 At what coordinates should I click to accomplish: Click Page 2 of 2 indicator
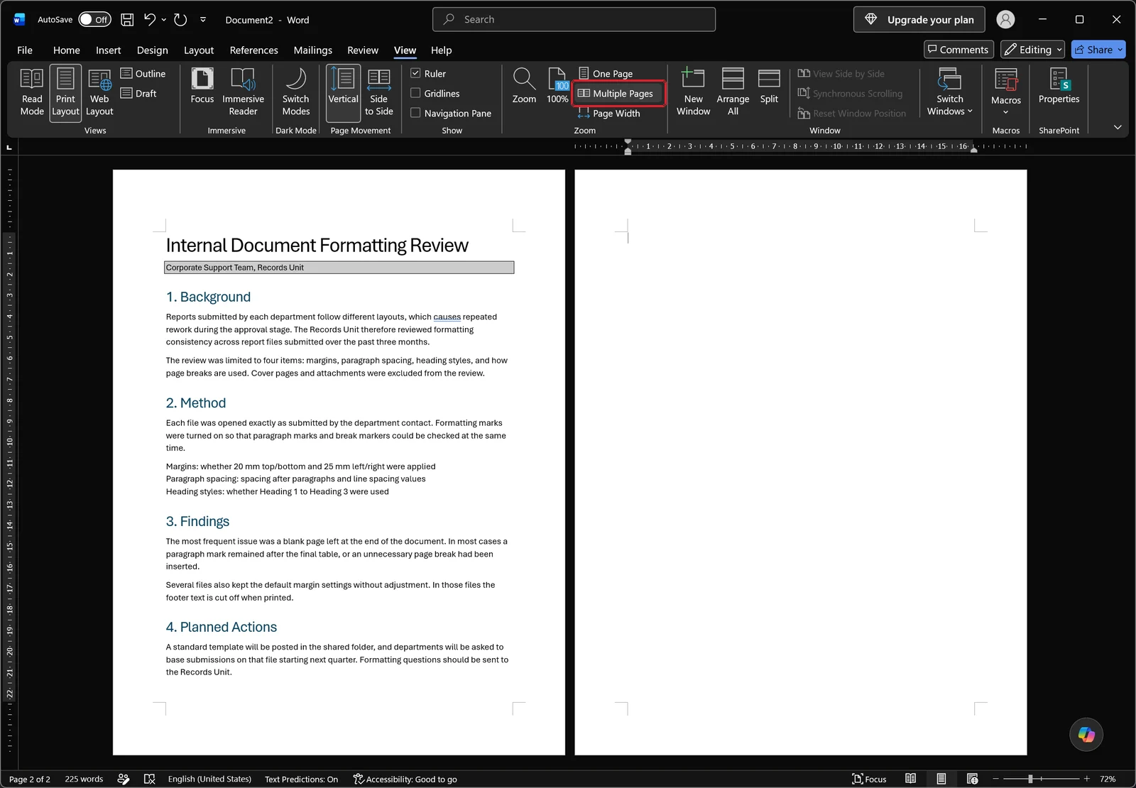(x=30, y=779)
